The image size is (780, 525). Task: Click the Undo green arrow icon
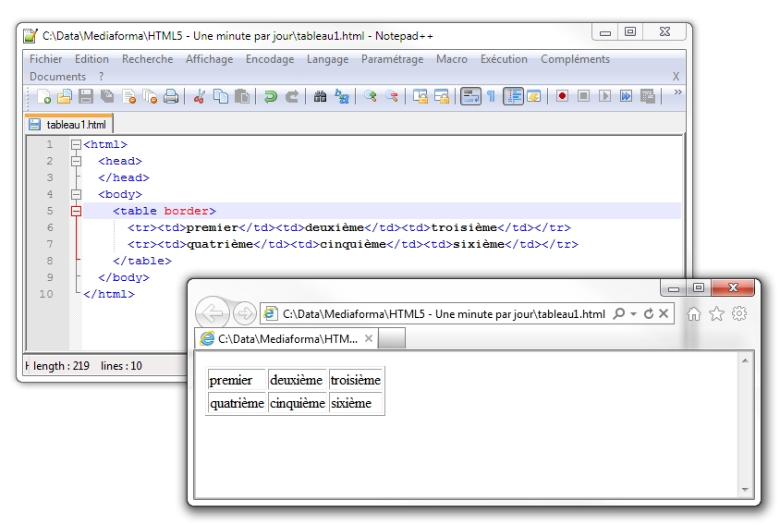(x=270, y=96)
